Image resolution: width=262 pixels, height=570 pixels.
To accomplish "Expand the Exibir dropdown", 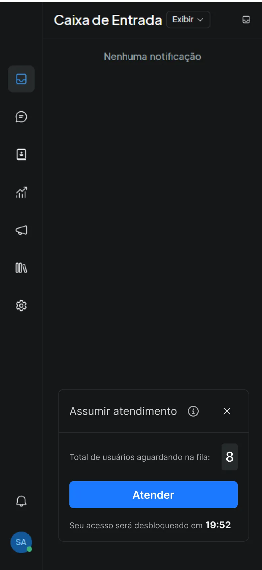I will click(188, 20).
